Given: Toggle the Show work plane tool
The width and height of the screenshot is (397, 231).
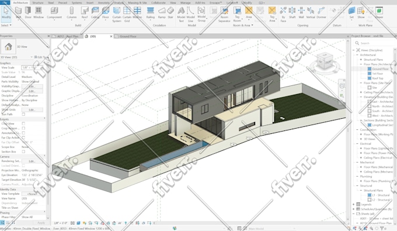Looking at the screenshot, I should coord(361,13).
